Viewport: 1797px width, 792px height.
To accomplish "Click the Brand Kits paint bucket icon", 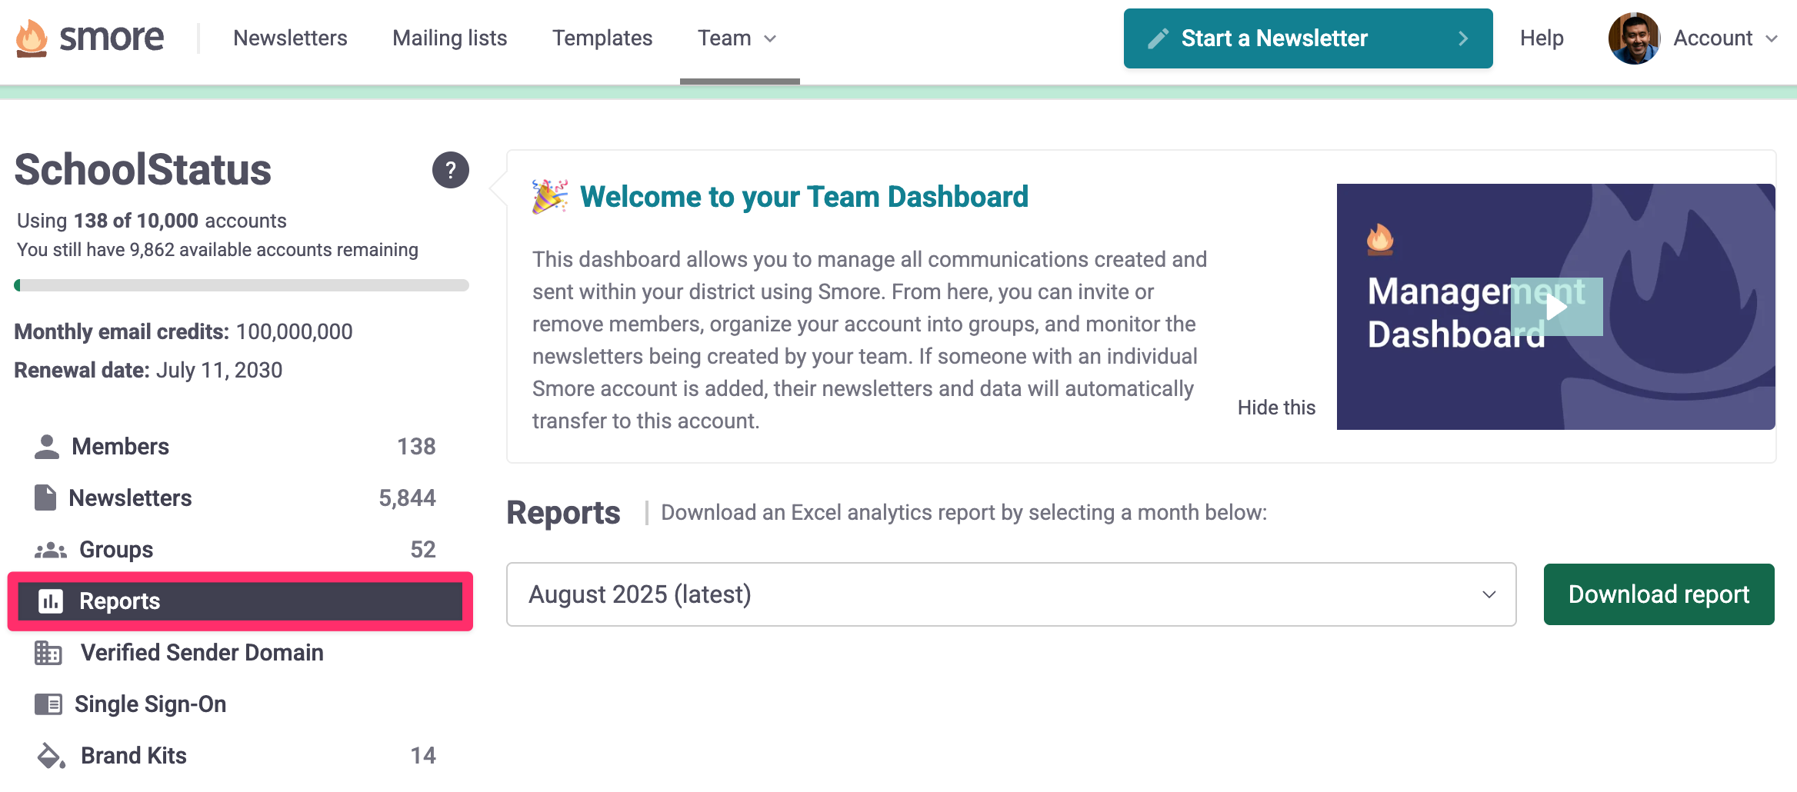I will tap(51, 756).
